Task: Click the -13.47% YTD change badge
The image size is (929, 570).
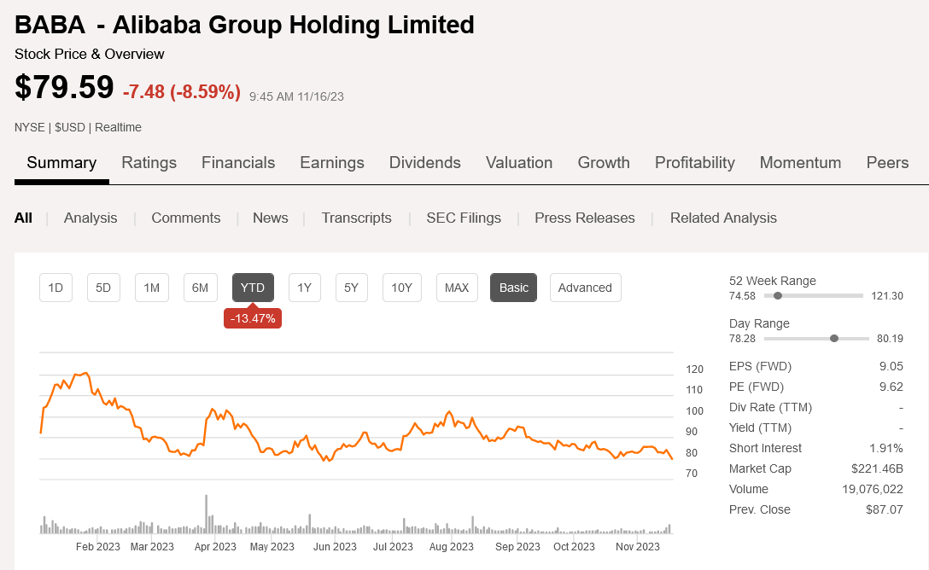Action: 253,318
